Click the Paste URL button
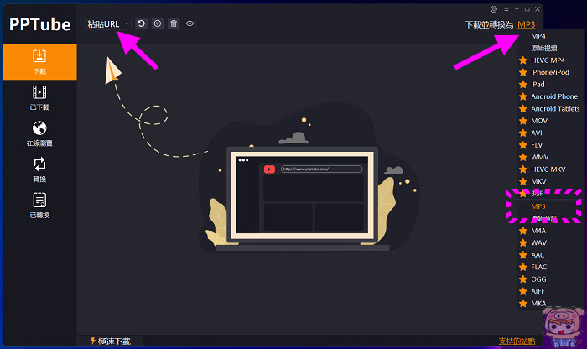This screenshot has width=587, height=349. click(103, 24)
